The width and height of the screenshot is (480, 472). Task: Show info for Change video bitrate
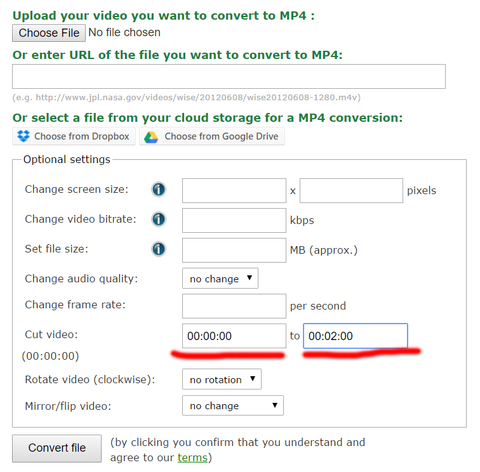tap(159, 219)
